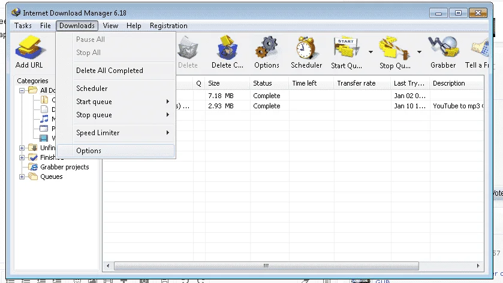This screenshot has width=503, height=283.
Task: Expand the Queues tree node
Action: (x=22, y=177)
